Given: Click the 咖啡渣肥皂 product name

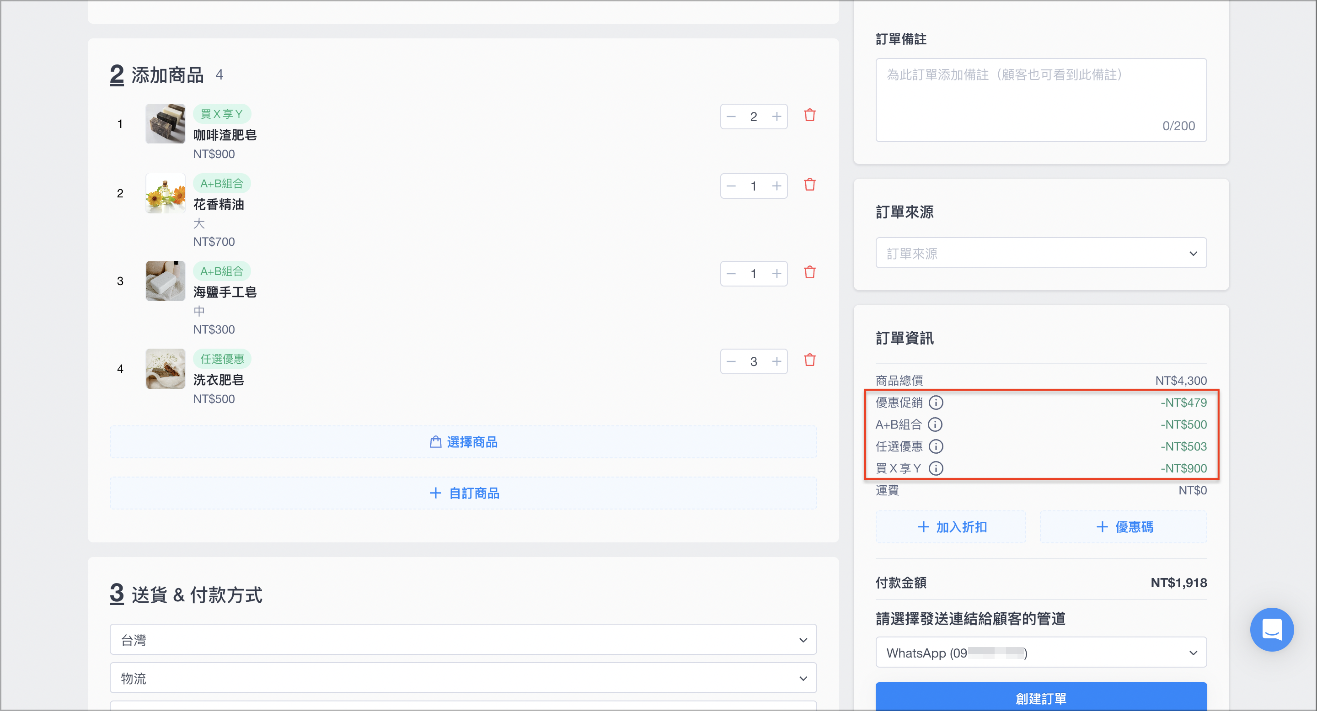Looking at the screenshot, I should point(225,135).
